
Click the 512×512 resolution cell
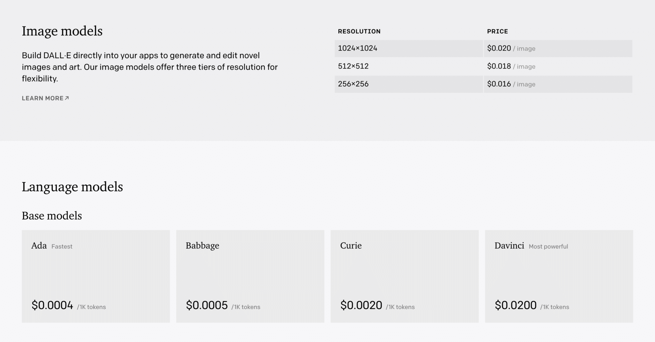click(409, 66)
